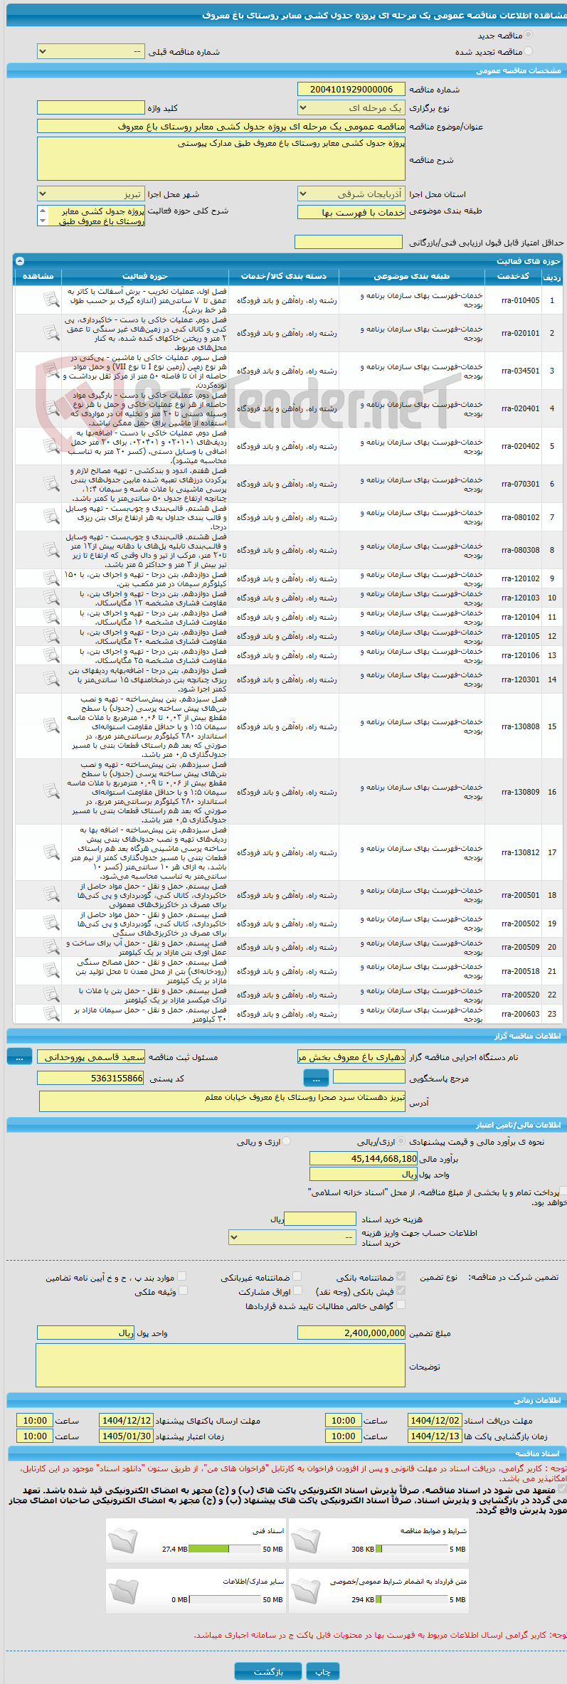The image size is (567, 1684).
Task: Open اسناد فنی documents folder
Action: click(x=124, y=1540)
